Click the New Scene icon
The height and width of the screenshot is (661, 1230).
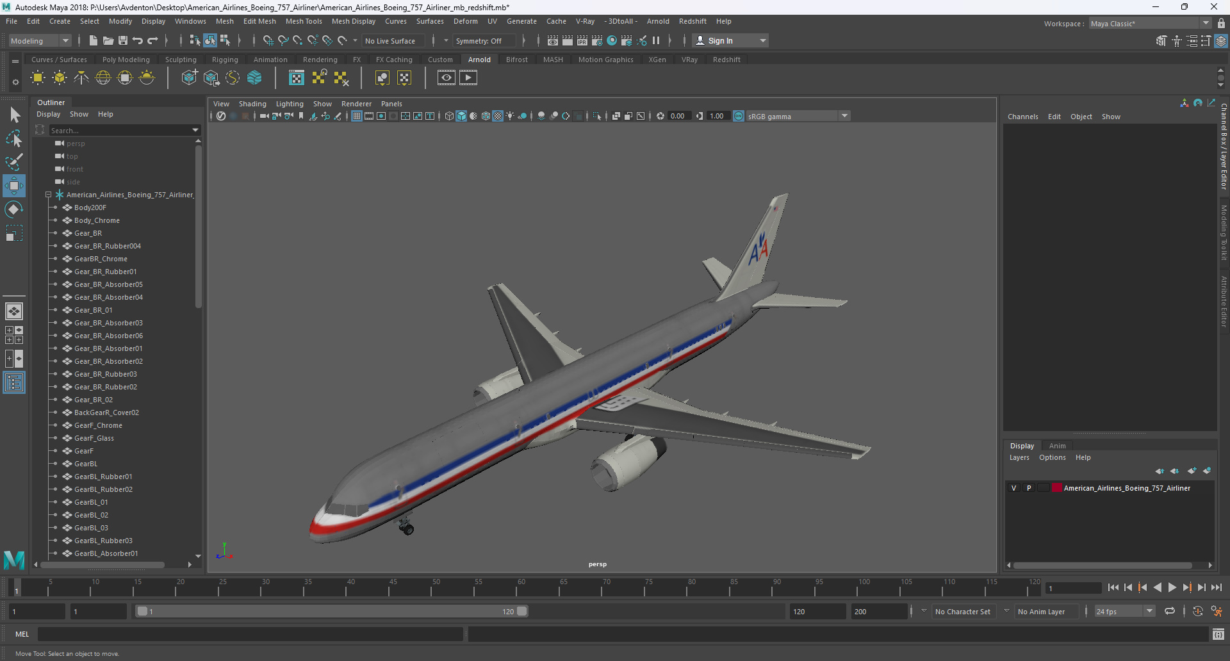[x=94, y=40]
